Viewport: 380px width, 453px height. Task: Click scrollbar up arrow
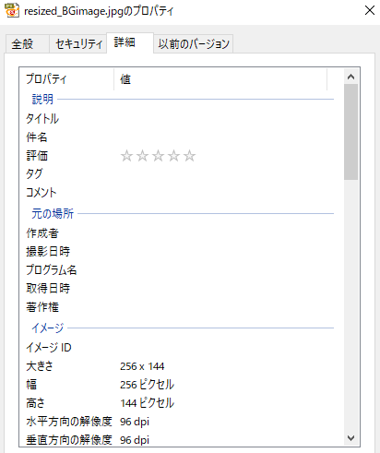tap(350, 77)
